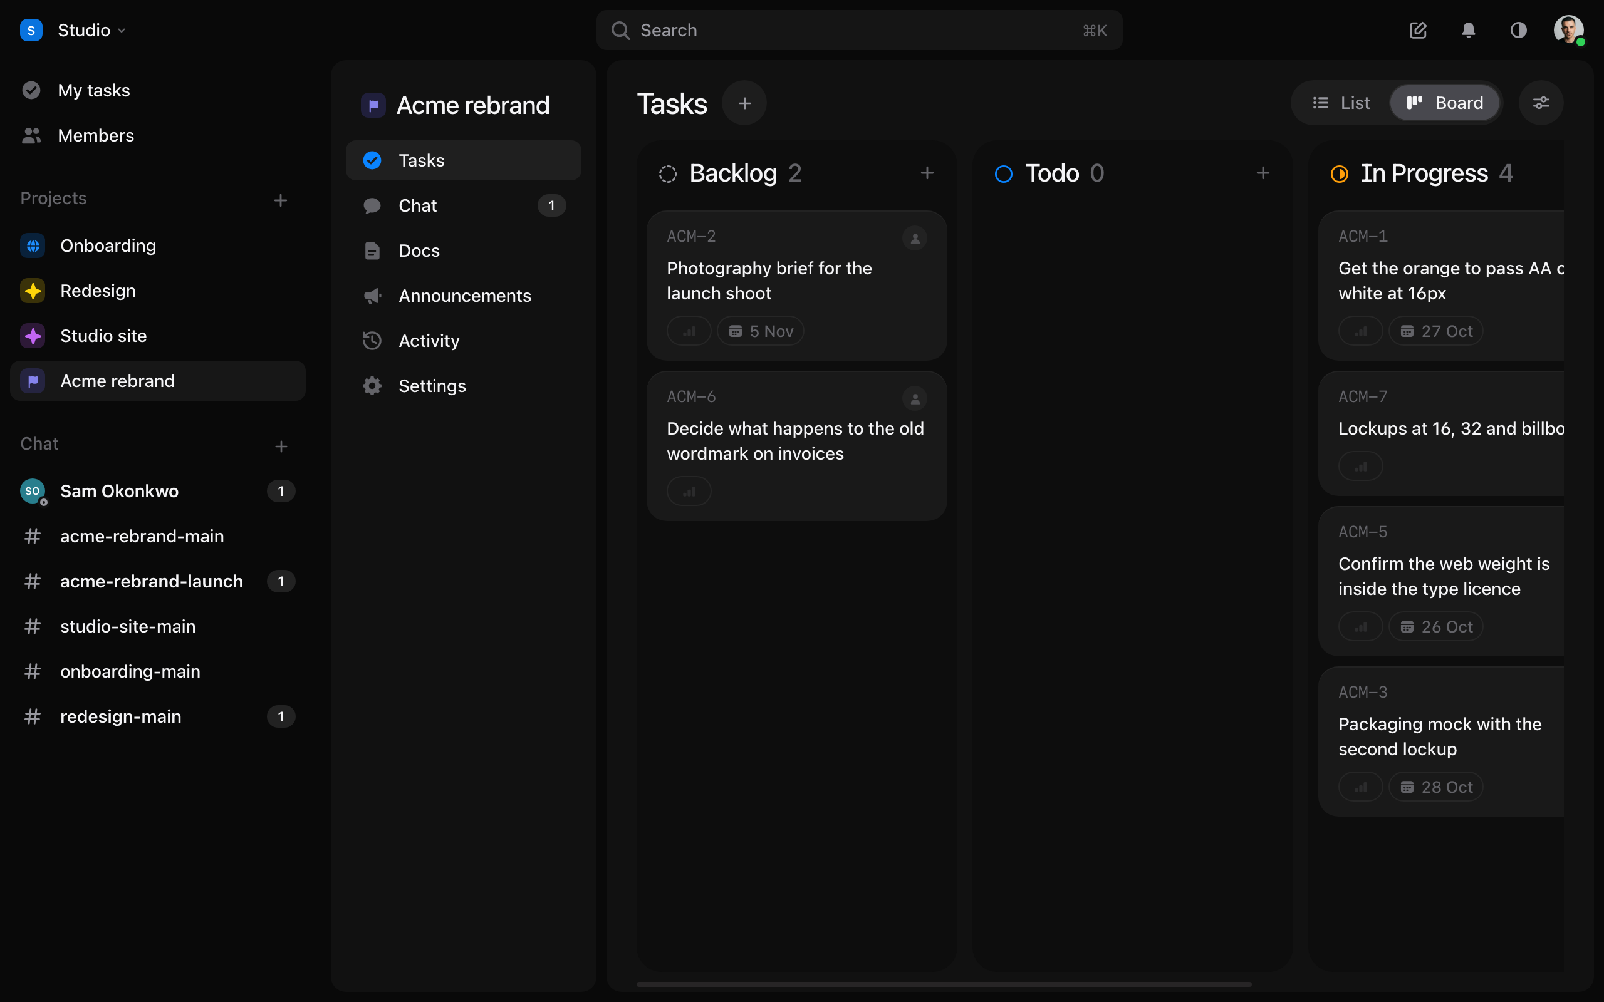
Task: Open chat with Sam Okonkwo
Action: click(157, 491)
